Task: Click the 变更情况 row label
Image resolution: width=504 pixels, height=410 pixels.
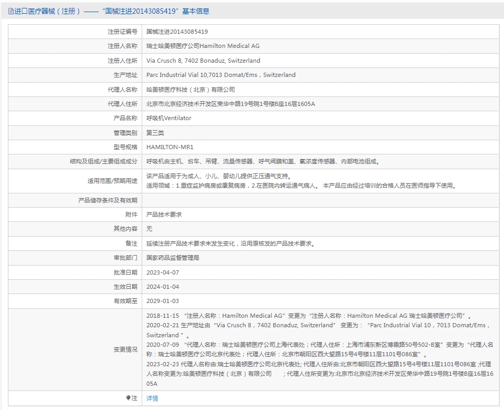Action: click(125, 349)
